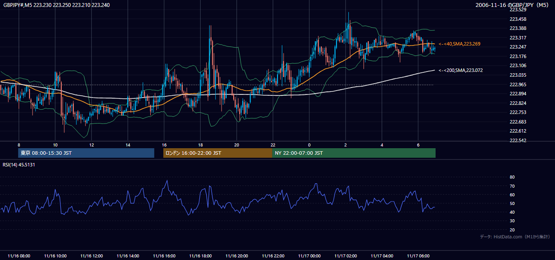Viewport: 555px width, 260px height.
Task: Click the 11/16 08:00 time label
Action: 19,256
